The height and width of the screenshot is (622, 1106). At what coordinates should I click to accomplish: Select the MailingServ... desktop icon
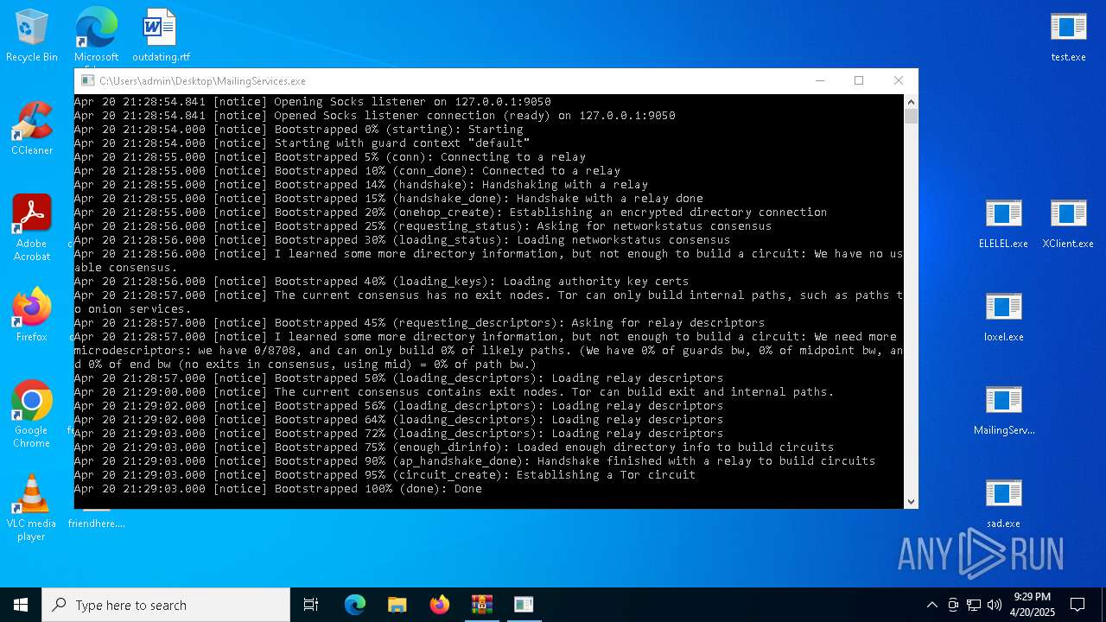click(1004, 409)
